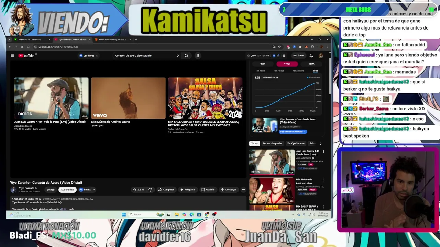
Task: Save the video with Guardar
Action: click(x=208, y=190)
